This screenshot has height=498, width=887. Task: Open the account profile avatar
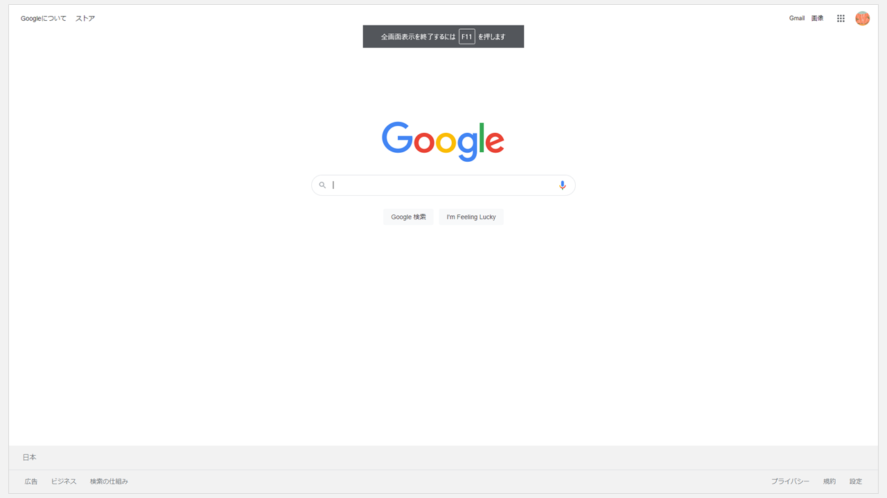pyautogui.click(x=863, y=19)
